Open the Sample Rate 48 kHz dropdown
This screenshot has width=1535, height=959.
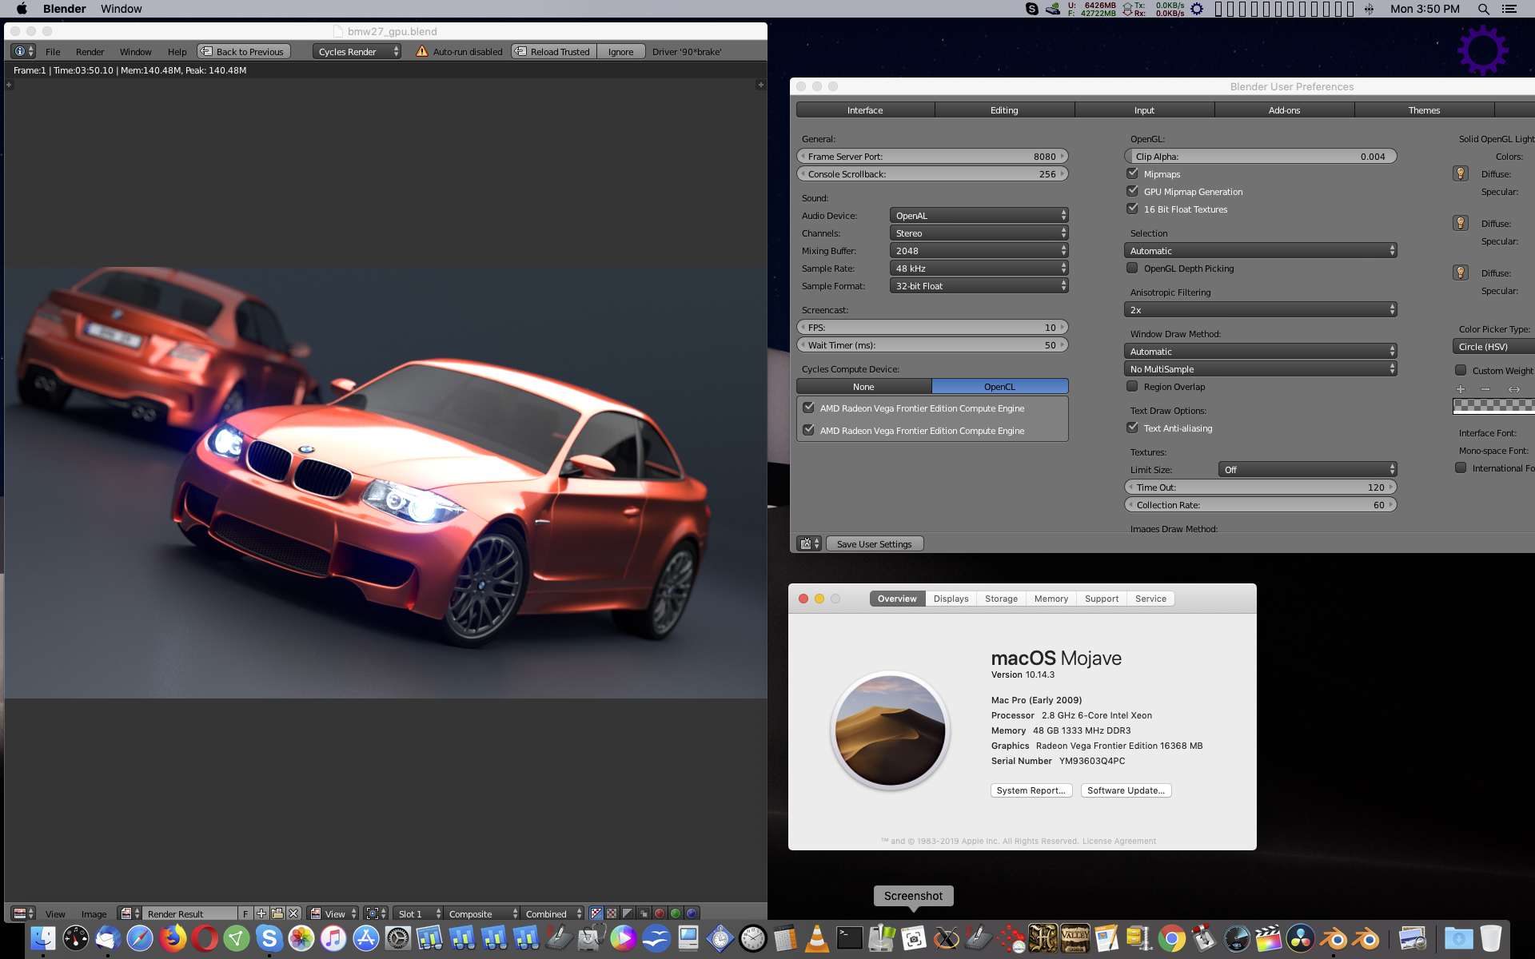pyautogui.click(x=979, y=268)
